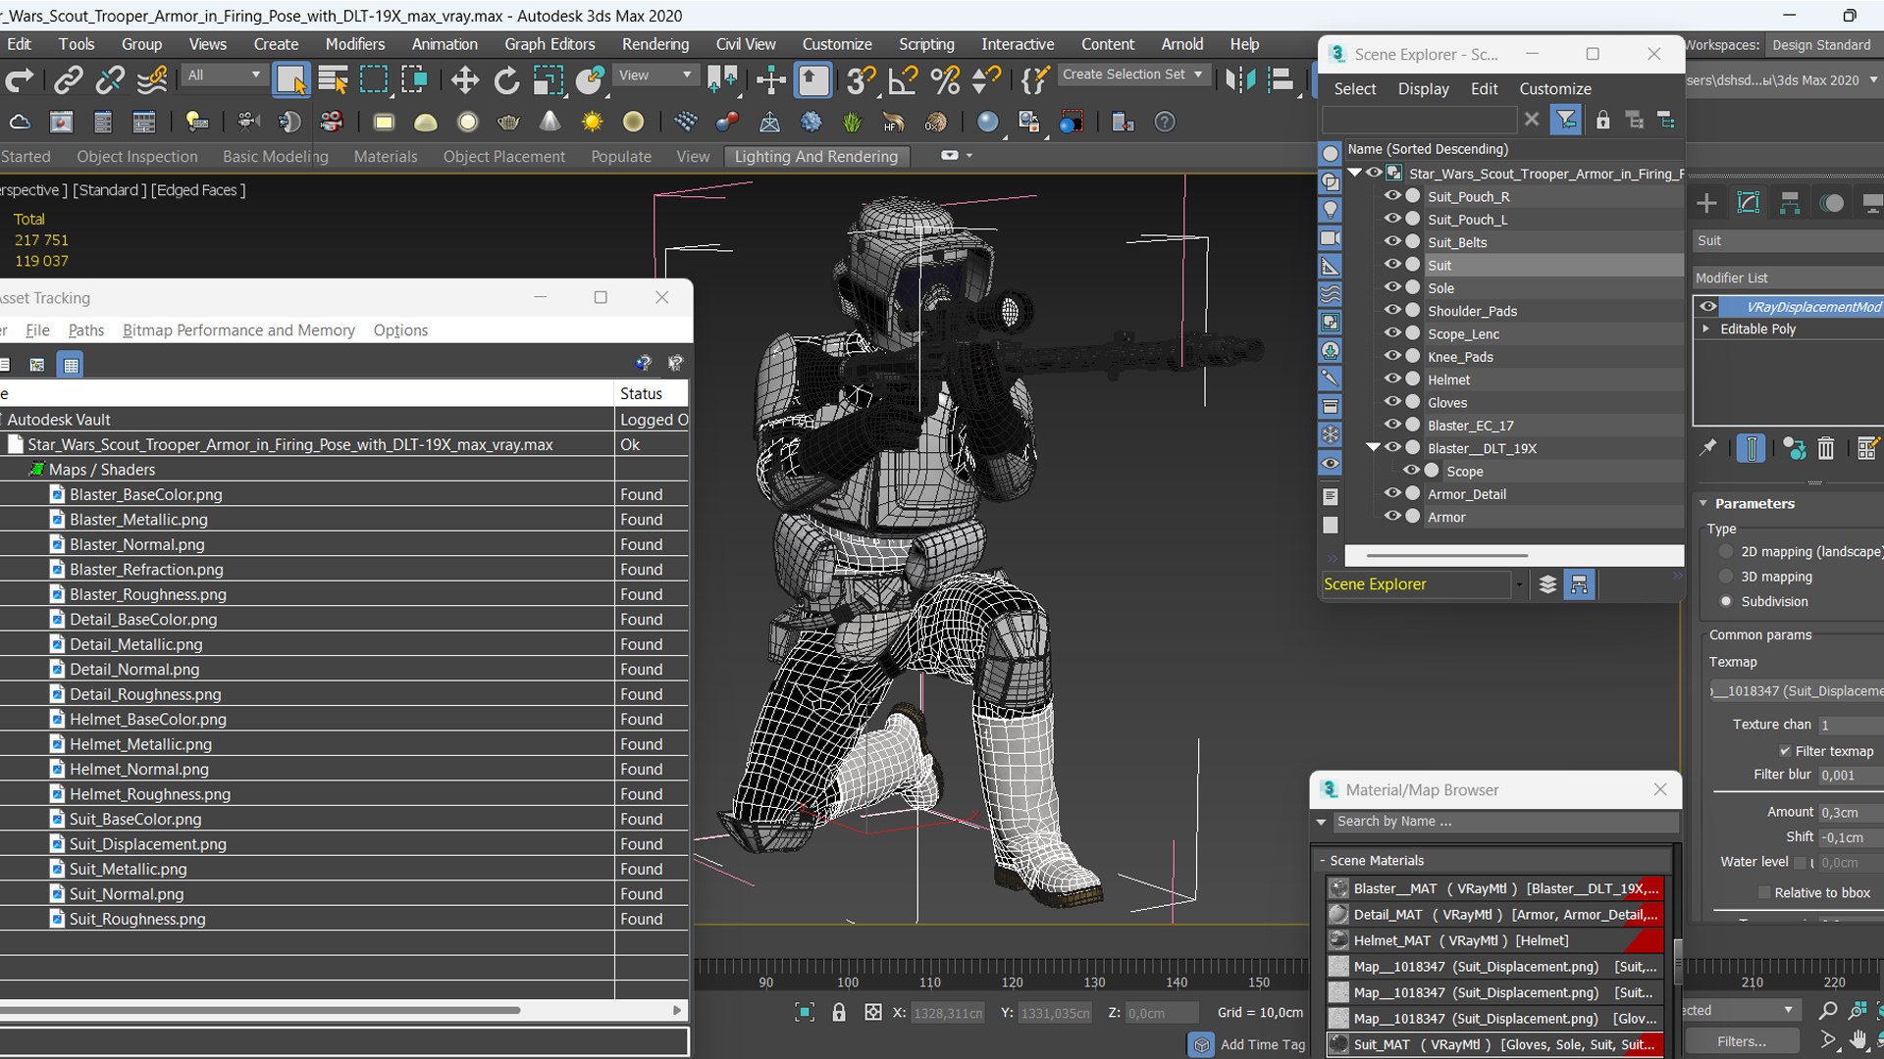Click the Align tool icon
Viewport: 1884px width, 1059px height.
coord(1281,80)
